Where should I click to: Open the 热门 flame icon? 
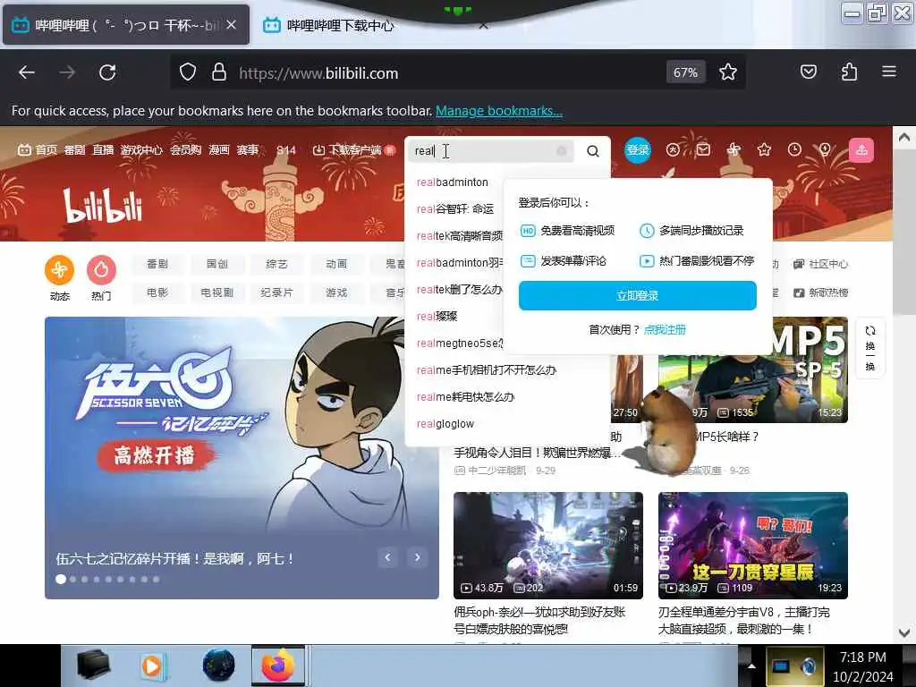tap(101, 270)
